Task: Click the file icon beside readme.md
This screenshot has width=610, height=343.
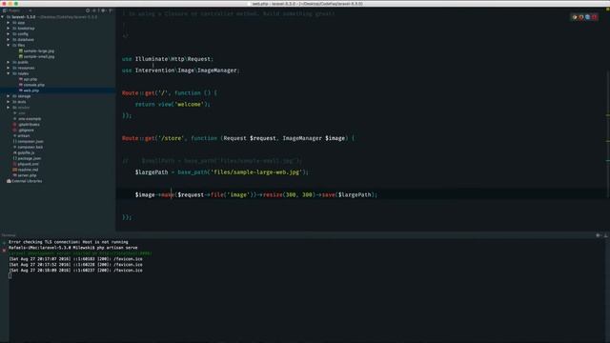Action: 15,170
